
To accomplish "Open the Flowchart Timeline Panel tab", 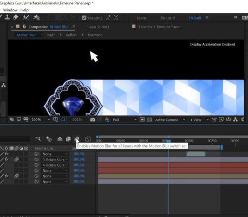I will tap(160, 27).
